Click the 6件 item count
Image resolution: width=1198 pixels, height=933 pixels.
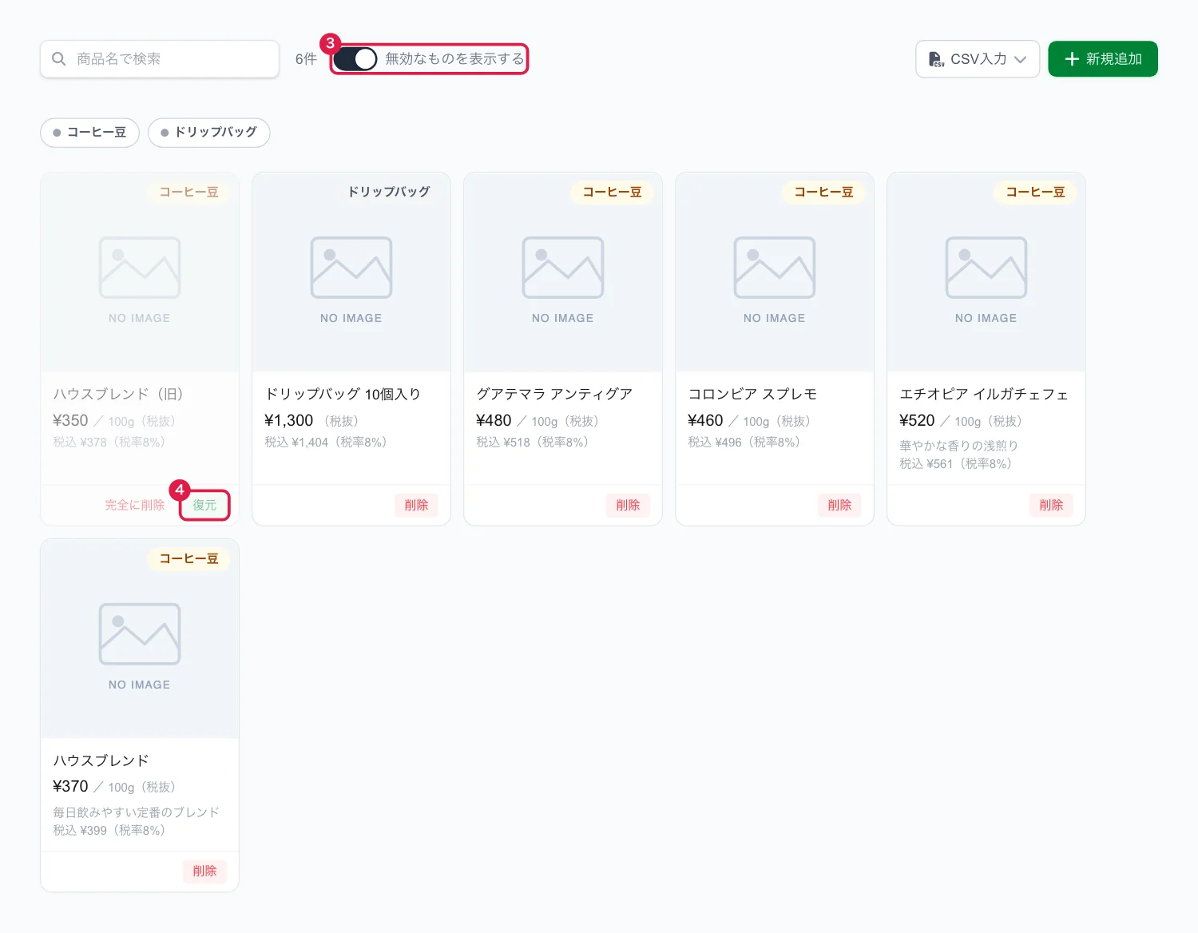coord(306,59)
